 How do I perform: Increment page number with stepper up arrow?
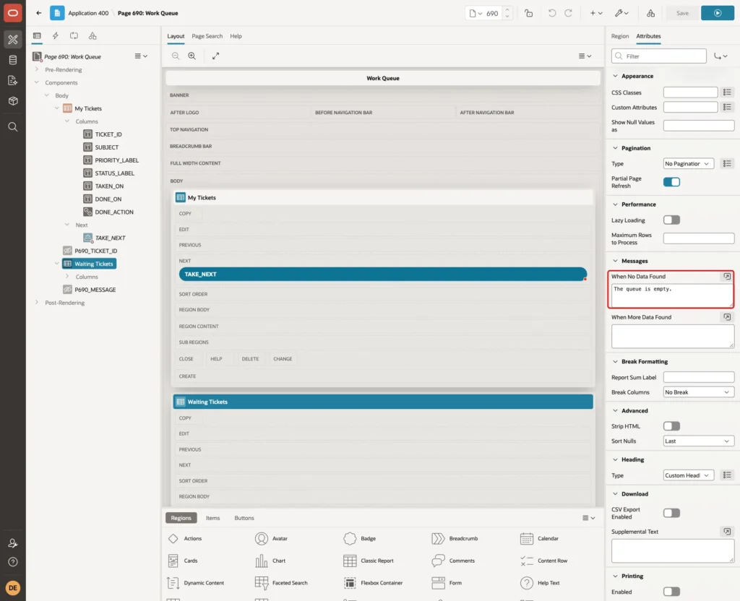pyautogui.click(x=507, y=9)
